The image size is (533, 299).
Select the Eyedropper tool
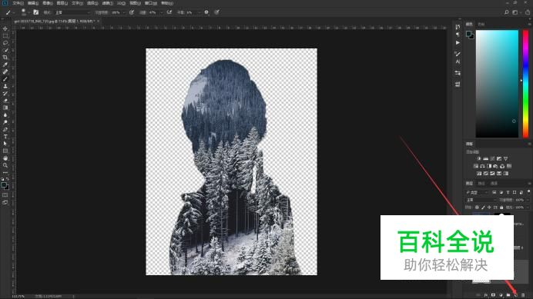click(5, 65)
